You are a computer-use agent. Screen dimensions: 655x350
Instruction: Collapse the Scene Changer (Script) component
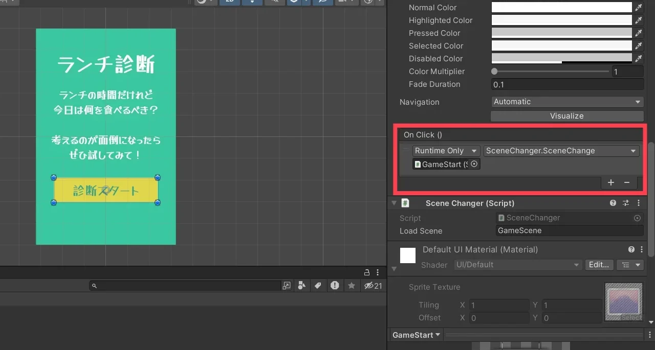coord(394,203)
